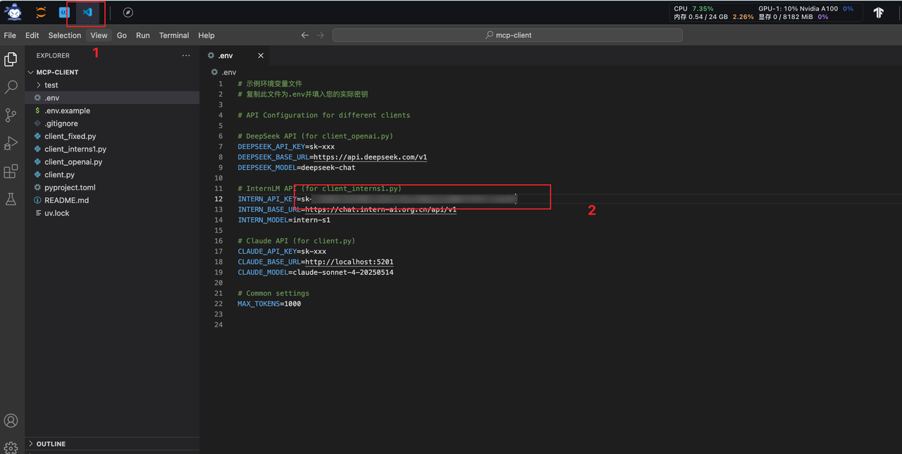Open the Selection menu
This screenshot has width=902, height=454.
[x=65, y=35]
